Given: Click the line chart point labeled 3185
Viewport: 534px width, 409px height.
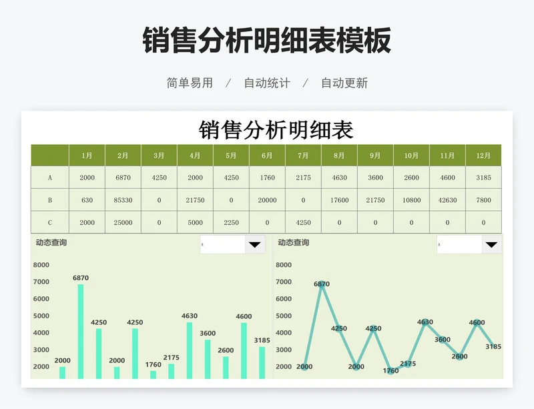Looking at the screenshot, I should [493, 346].
